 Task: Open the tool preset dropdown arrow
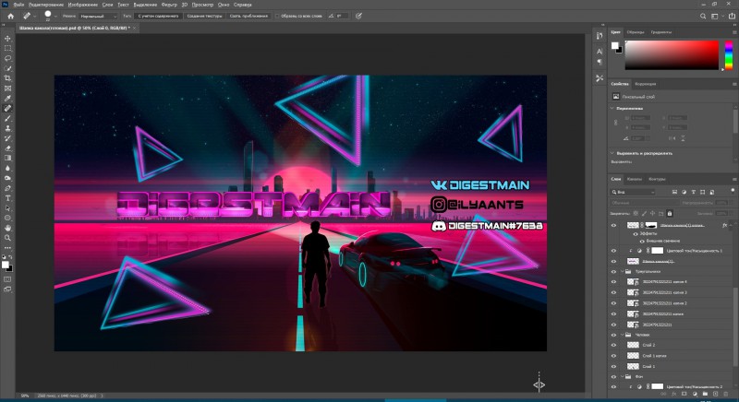pos(34,16)
